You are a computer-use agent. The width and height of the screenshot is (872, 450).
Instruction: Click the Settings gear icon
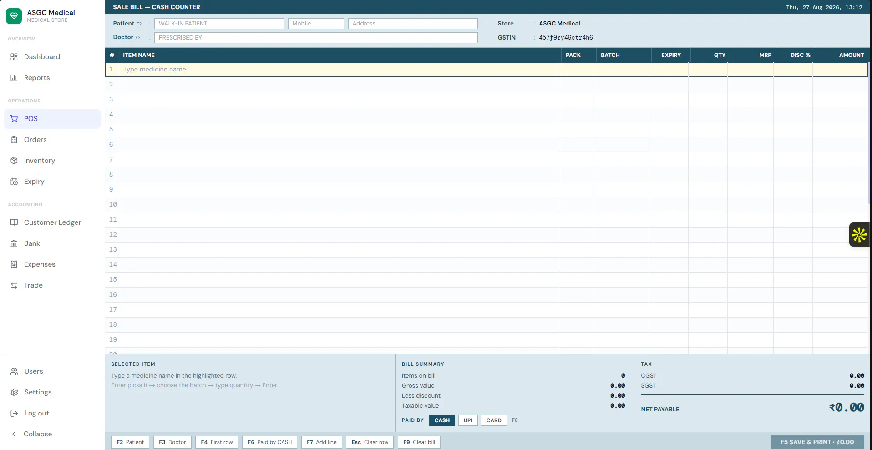tap(15, 392)
